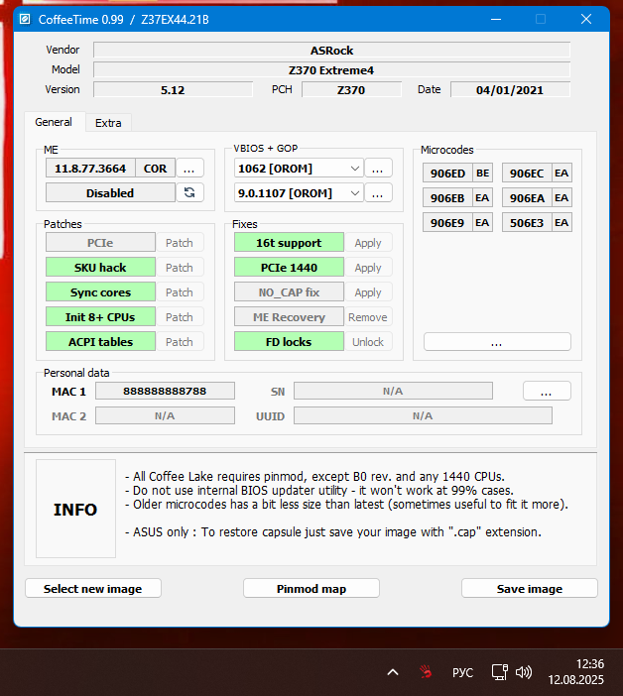The width and height of the screenshot is (623, 696).
Task: Click the COR ME type label
Action: click(156, 169)
